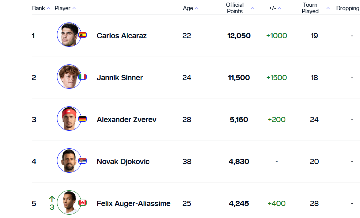
Task: Sort by Player column arrow
Action: pos(74,8)
